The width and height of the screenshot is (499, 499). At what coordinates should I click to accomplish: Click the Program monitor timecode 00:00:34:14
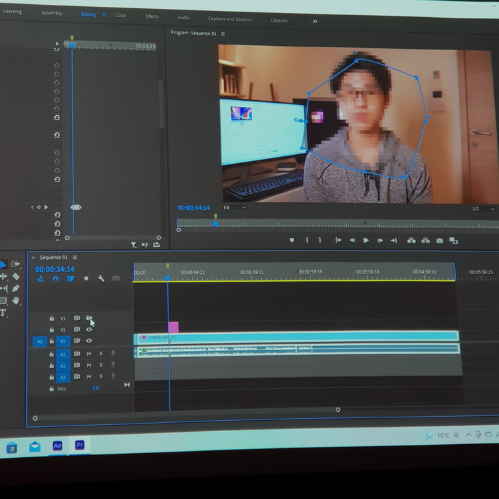click(x=193, y=208)
